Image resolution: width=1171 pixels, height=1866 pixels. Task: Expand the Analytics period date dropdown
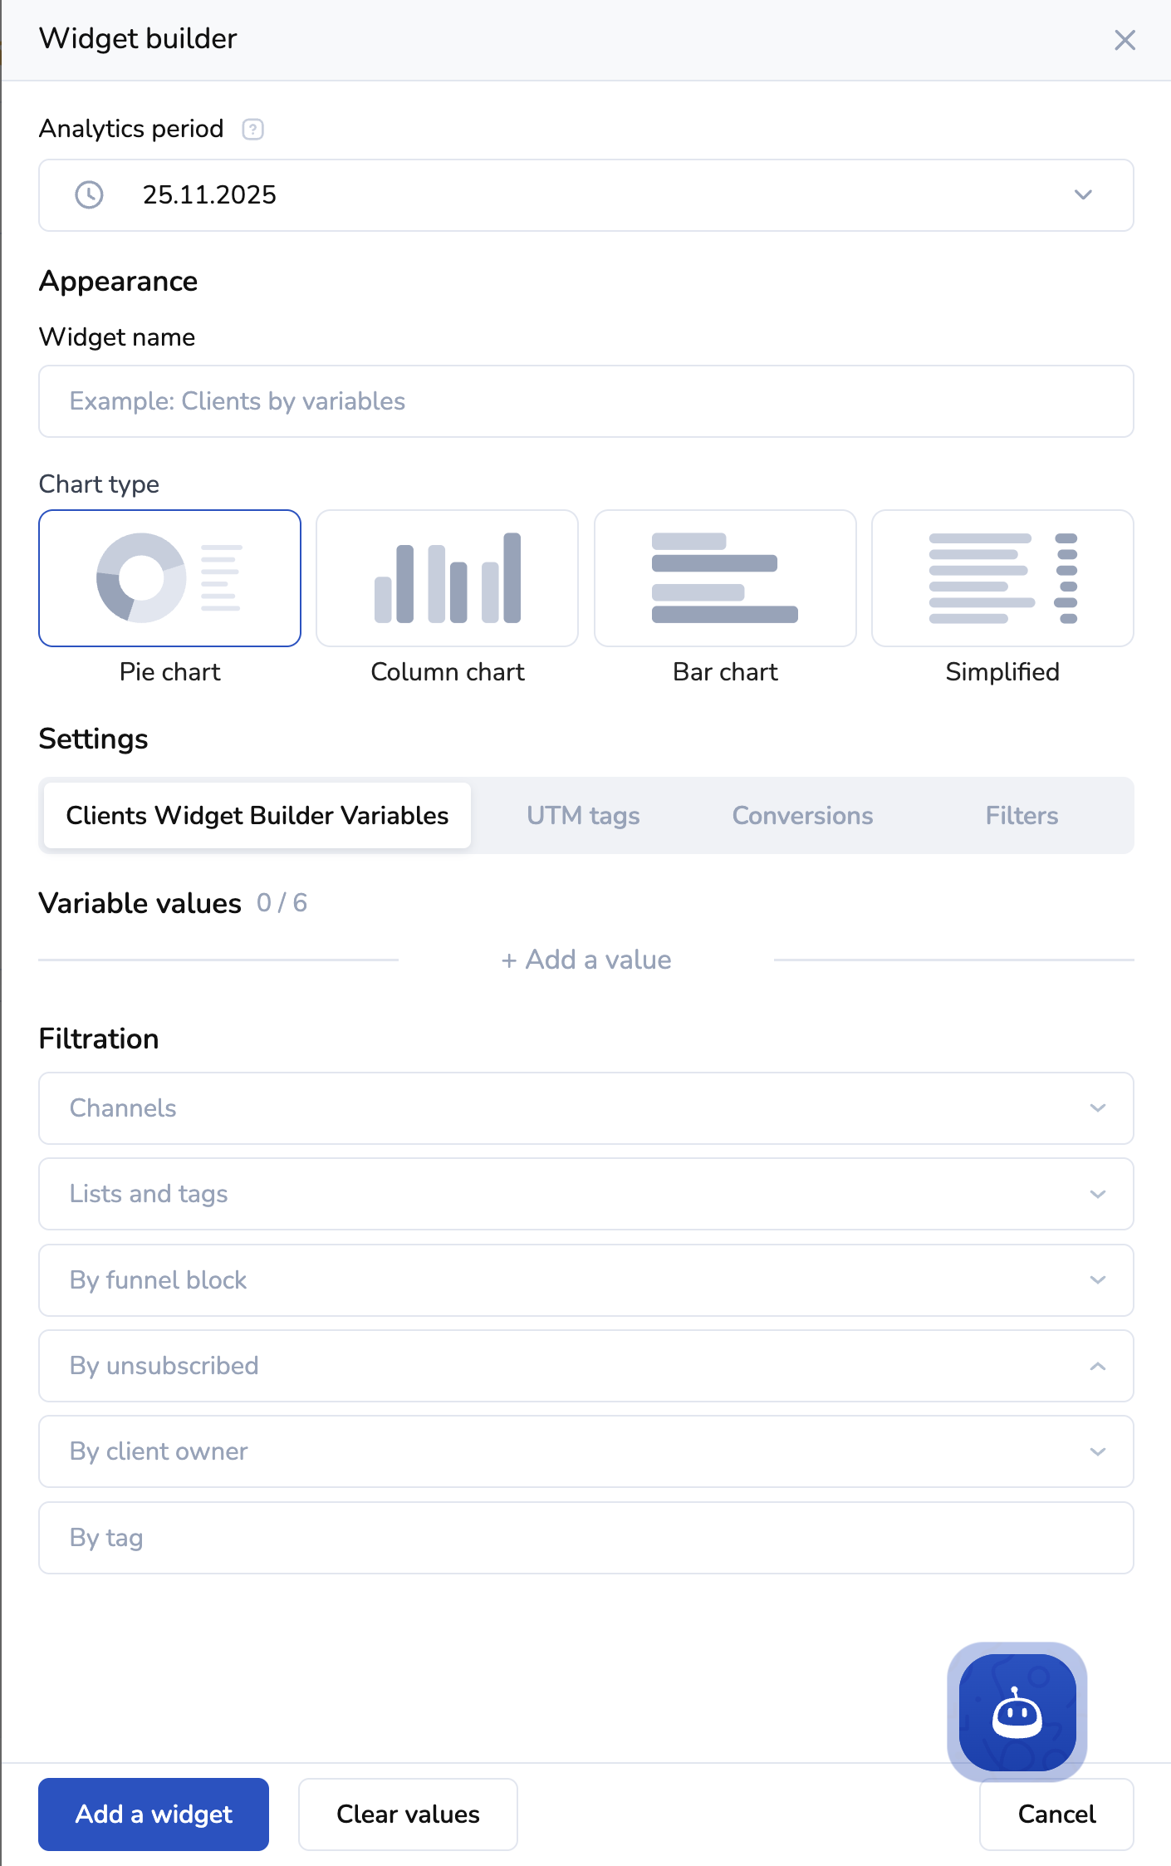pos(1082,195)
